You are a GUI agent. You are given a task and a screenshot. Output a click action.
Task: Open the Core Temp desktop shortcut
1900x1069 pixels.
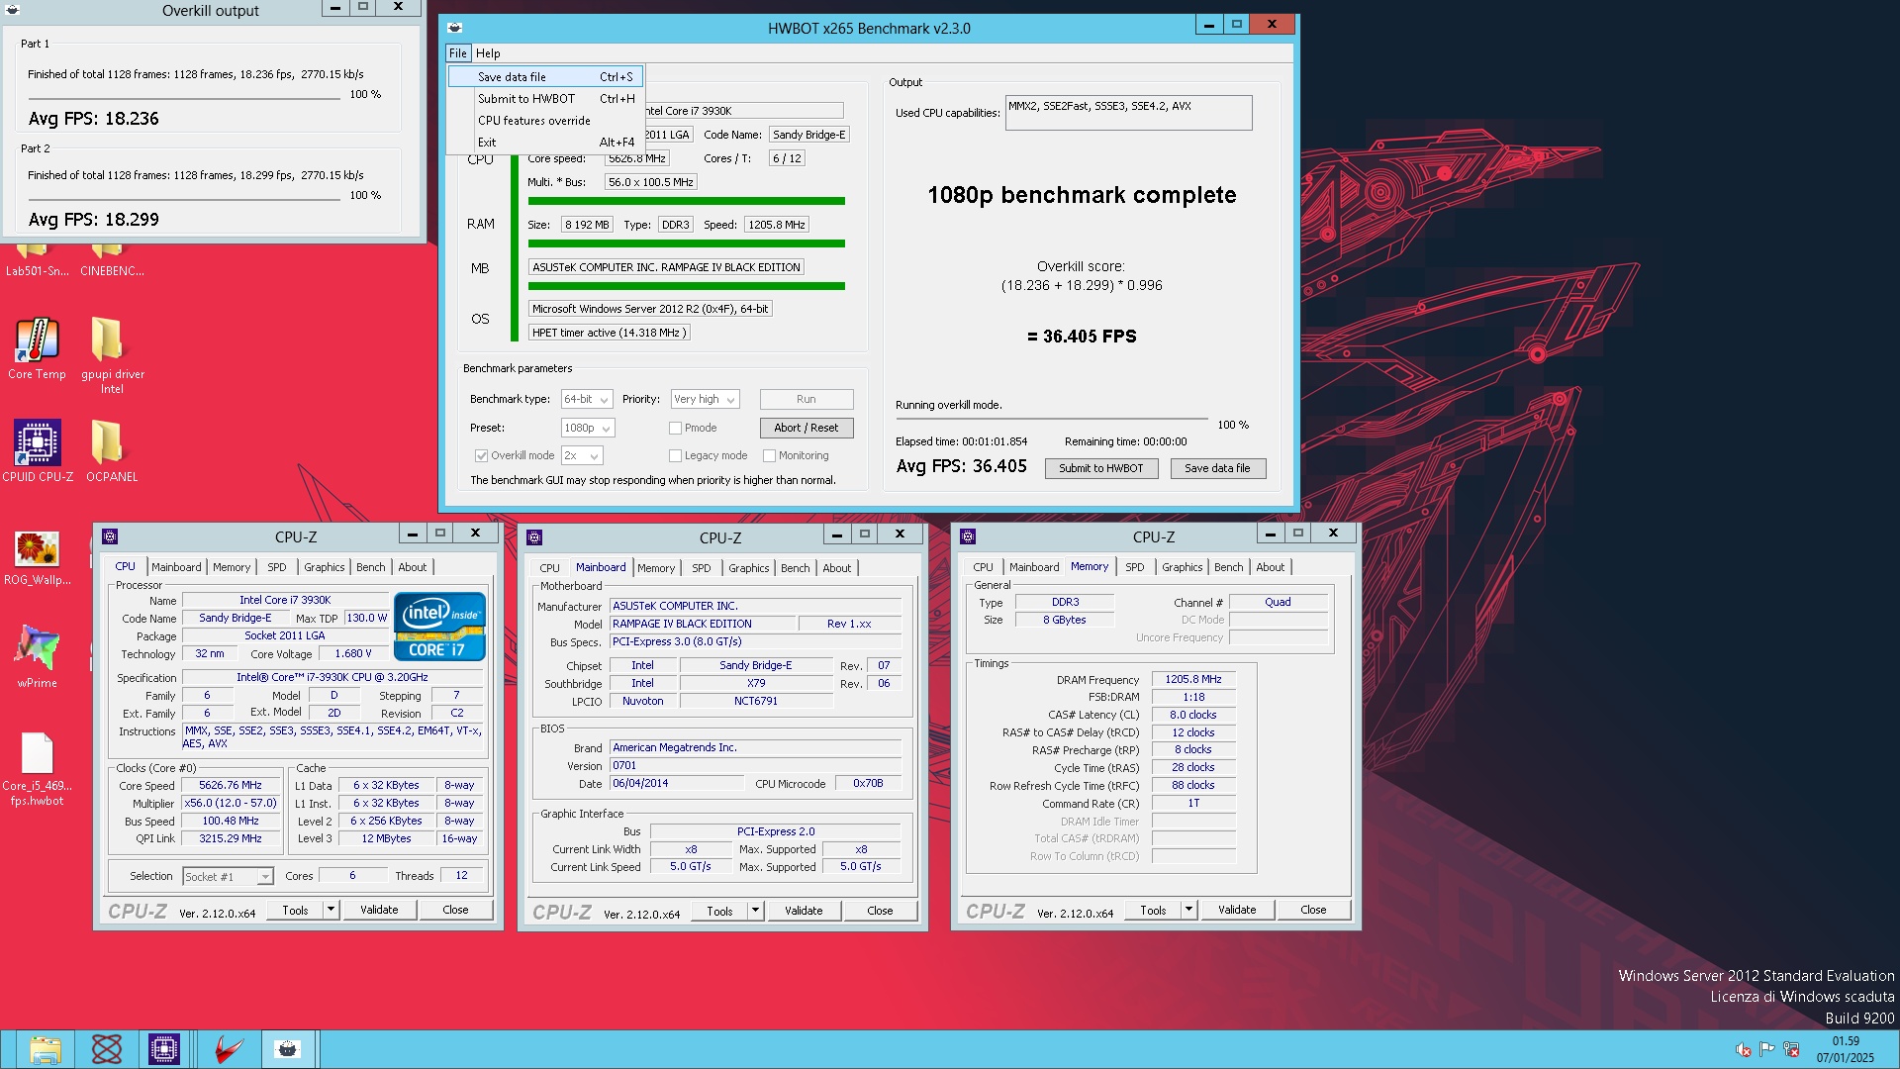pyautogui.click(x=37, y=348)
